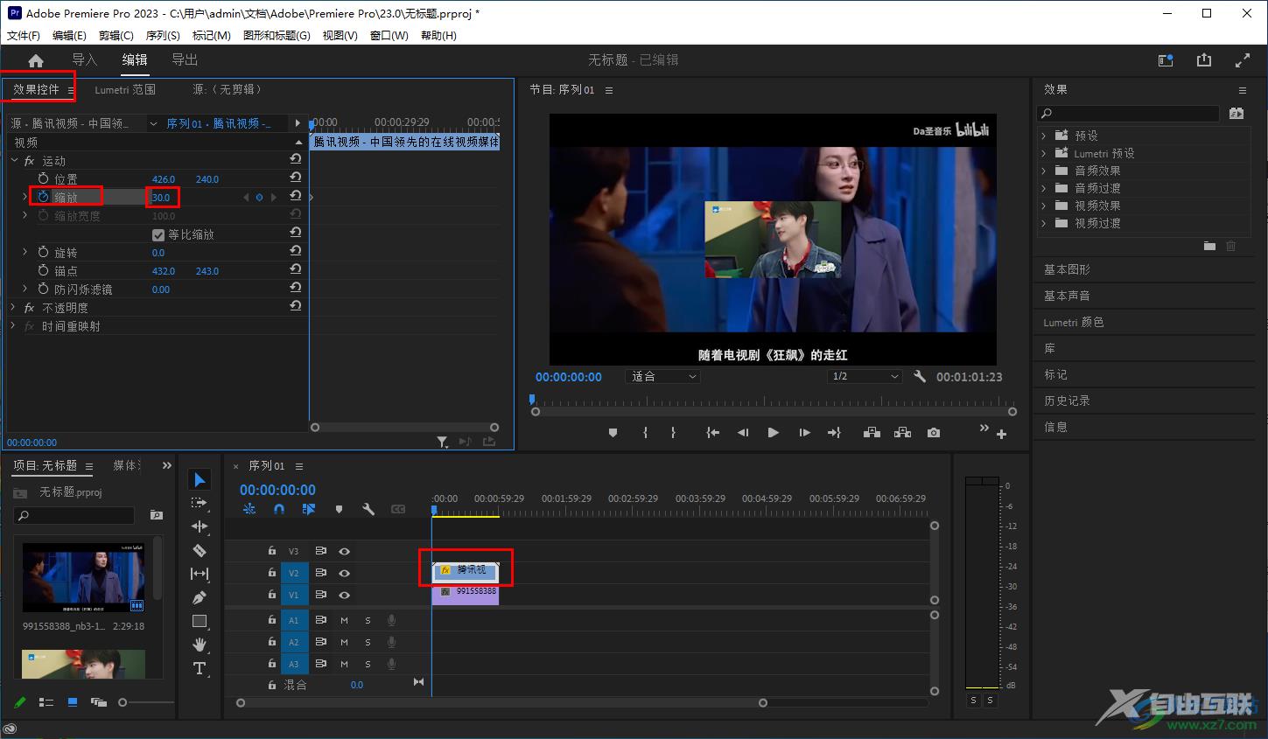Switch to the 导入 tab
This screenshot has width=1268, height=739.
point(84,59)
